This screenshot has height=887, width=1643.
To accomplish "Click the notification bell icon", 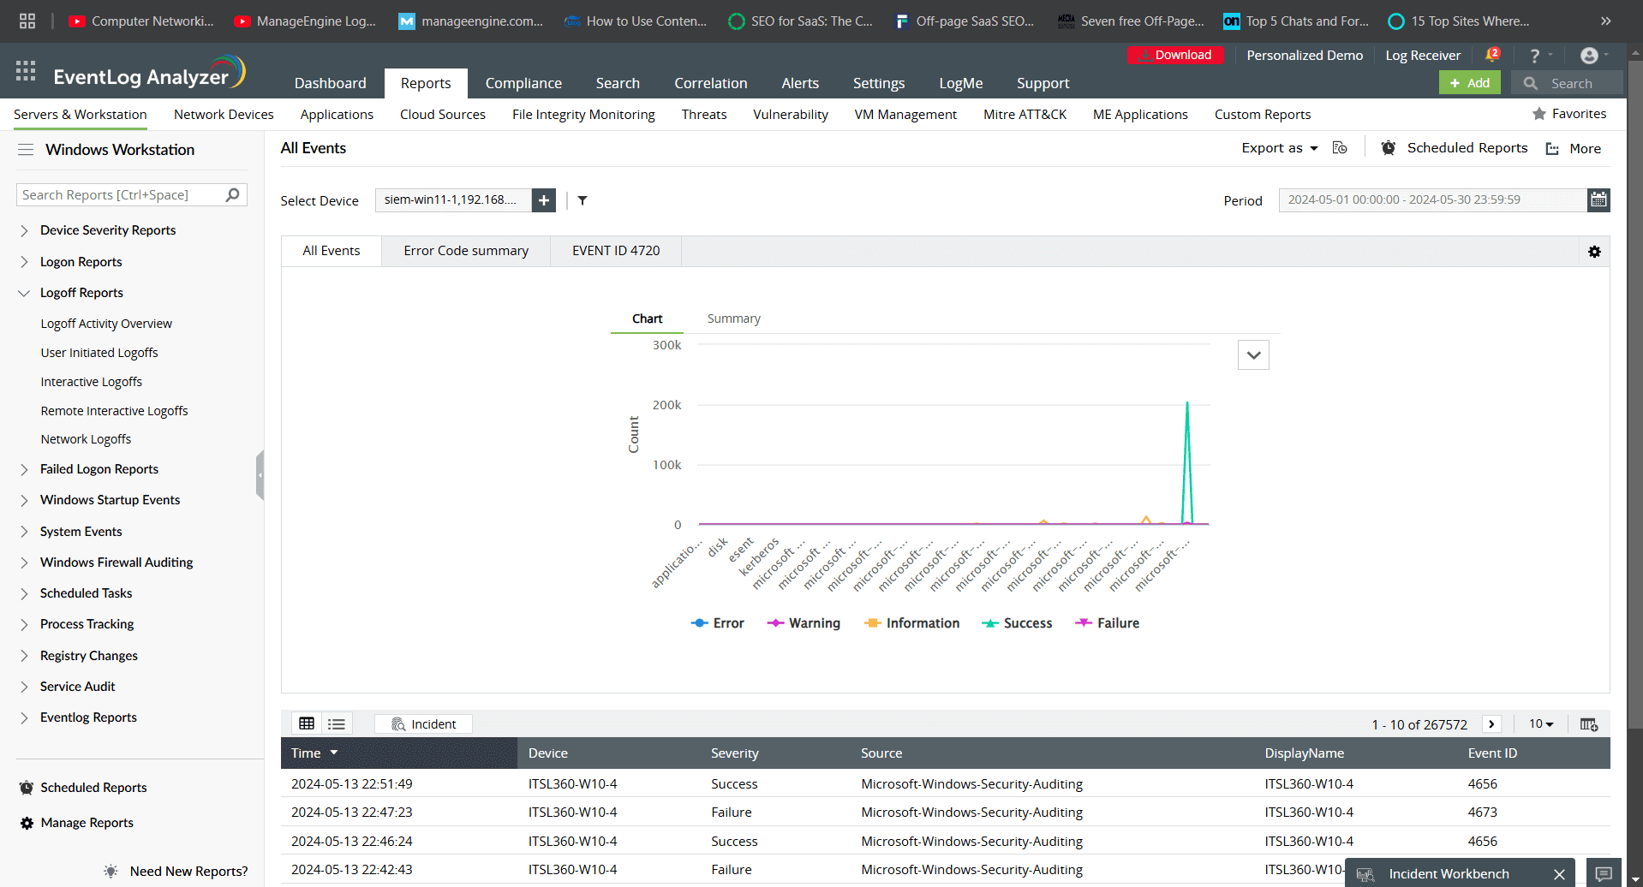I will (1491, 56).
